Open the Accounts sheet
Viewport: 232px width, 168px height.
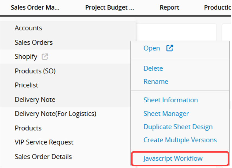coord(28,28)
